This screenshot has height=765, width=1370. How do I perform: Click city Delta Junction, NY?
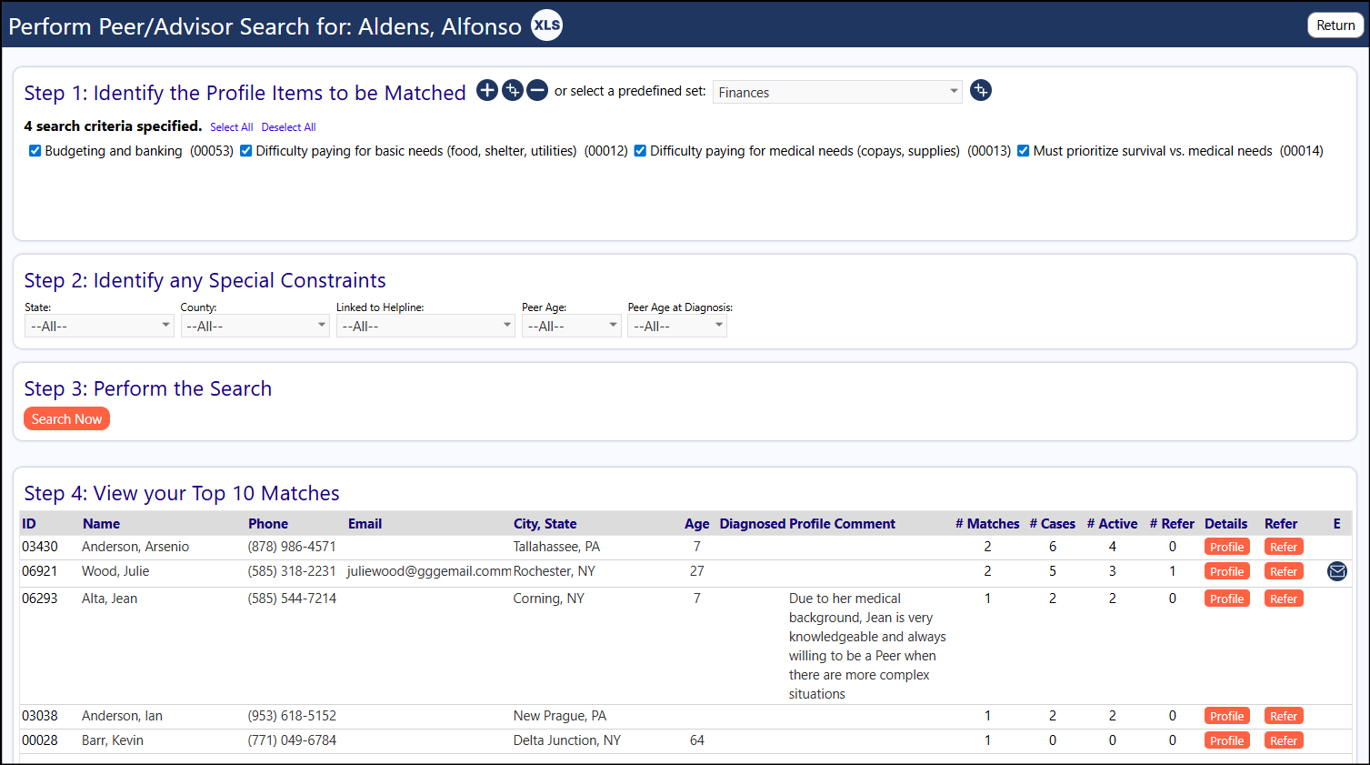[567, 740]
